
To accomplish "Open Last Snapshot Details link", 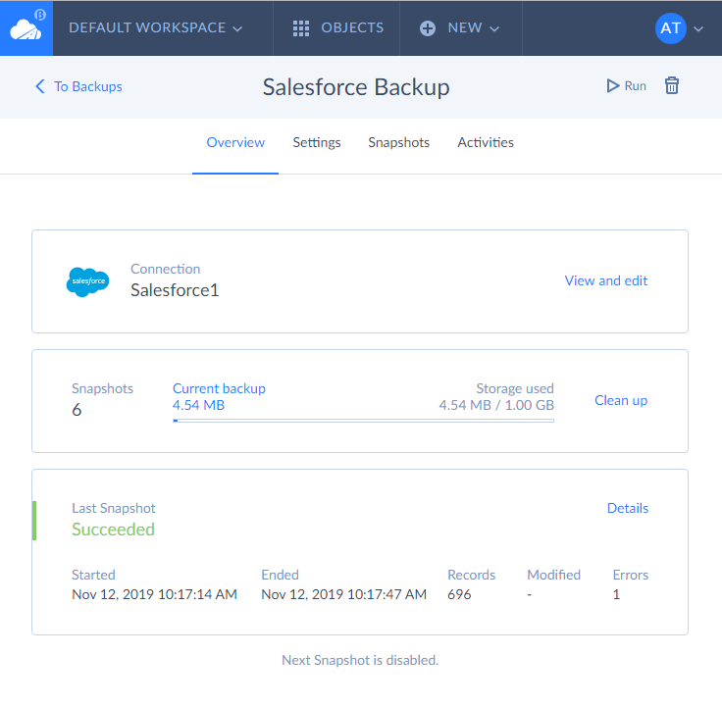I will tap(628, 508).
